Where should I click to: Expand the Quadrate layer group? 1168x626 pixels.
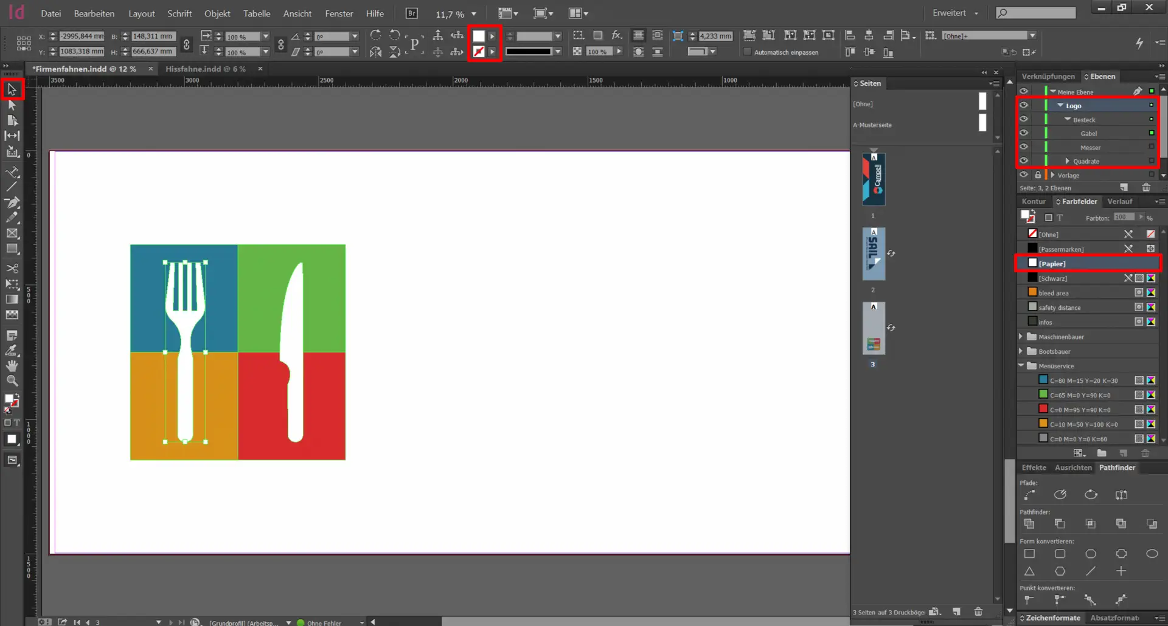[x=1067, y=161]
